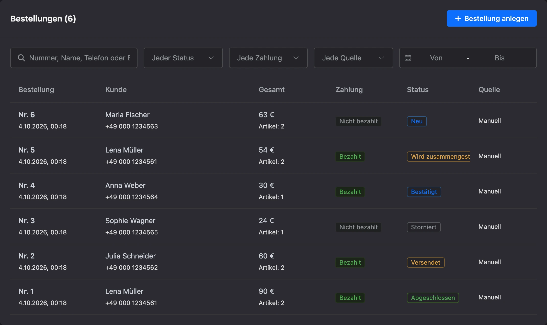This screenshot has width=547, height=325.
Task: Click the calendar icon in date range
Action: [x=408, y=58]
